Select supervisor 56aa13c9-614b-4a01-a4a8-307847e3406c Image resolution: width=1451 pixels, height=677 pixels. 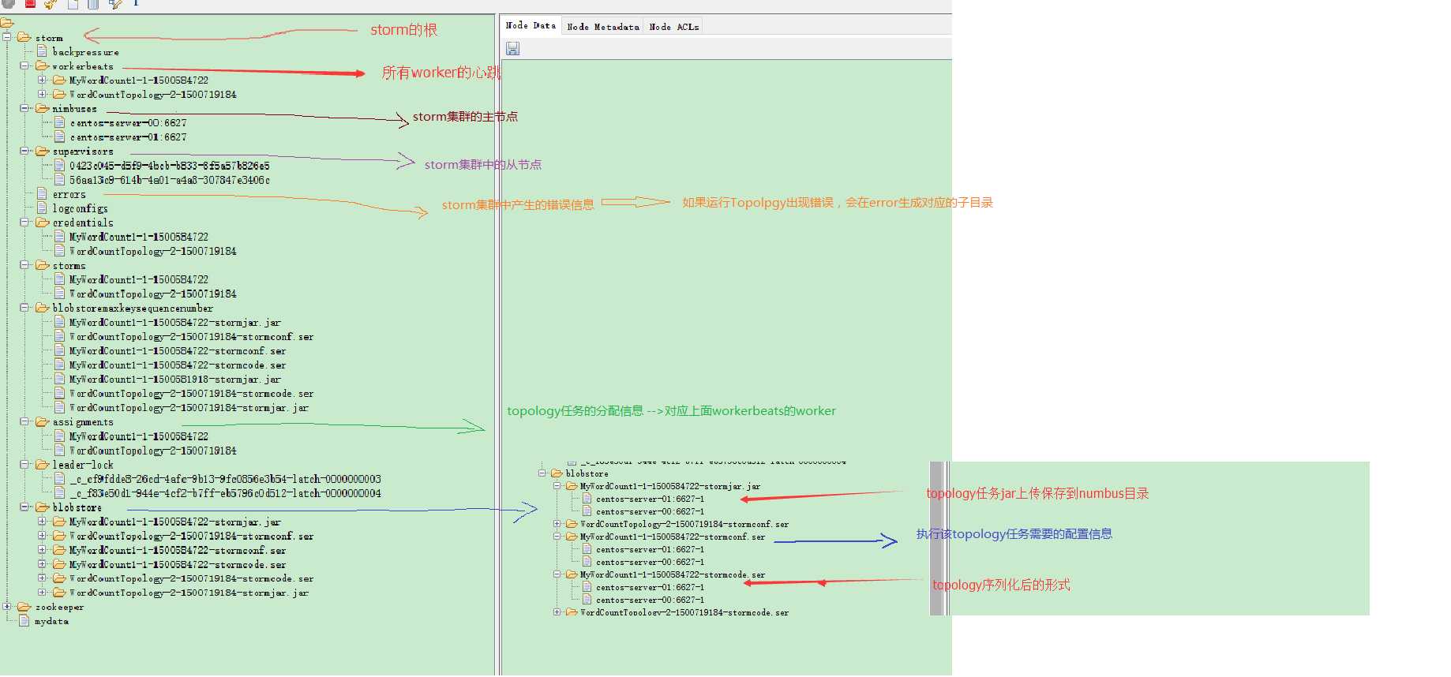(x=169, y=180)
